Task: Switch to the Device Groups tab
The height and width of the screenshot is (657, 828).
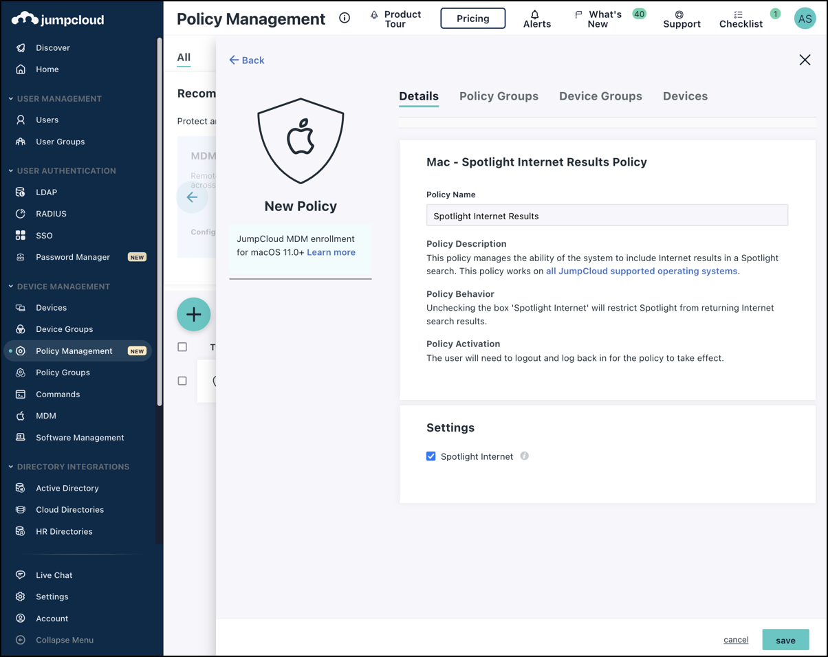Action: [x=600, y=96]
